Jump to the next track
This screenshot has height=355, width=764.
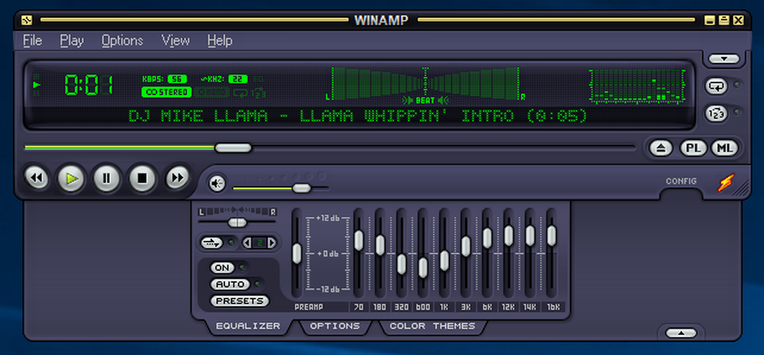pos(177,179)
